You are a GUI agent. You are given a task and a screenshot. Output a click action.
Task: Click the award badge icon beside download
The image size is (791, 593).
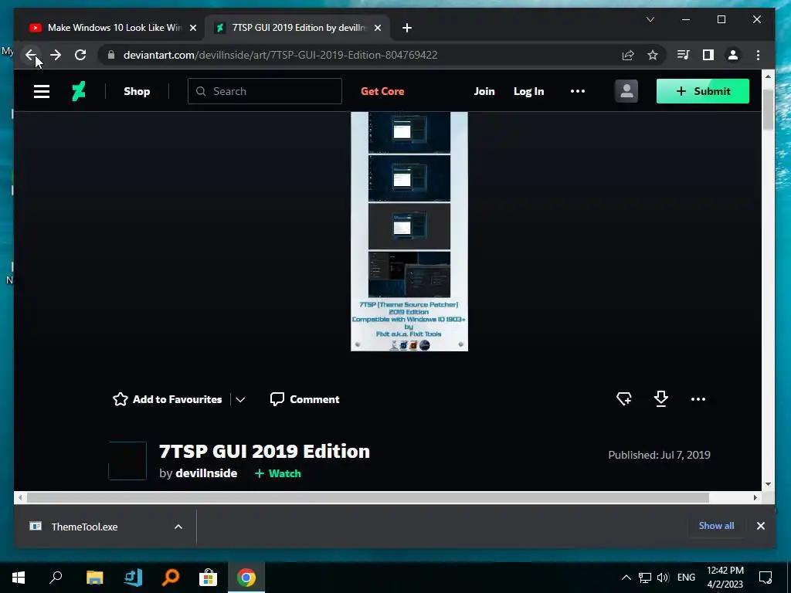coord(624,399)
